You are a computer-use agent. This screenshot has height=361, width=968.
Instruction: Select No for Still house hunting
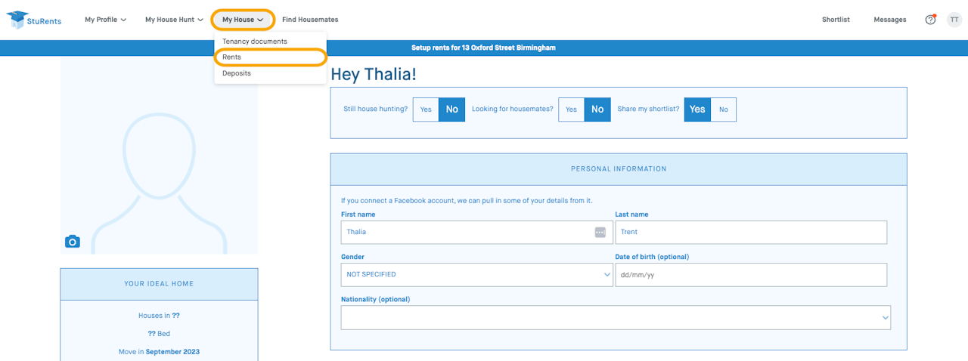click(x=452, y=110)
